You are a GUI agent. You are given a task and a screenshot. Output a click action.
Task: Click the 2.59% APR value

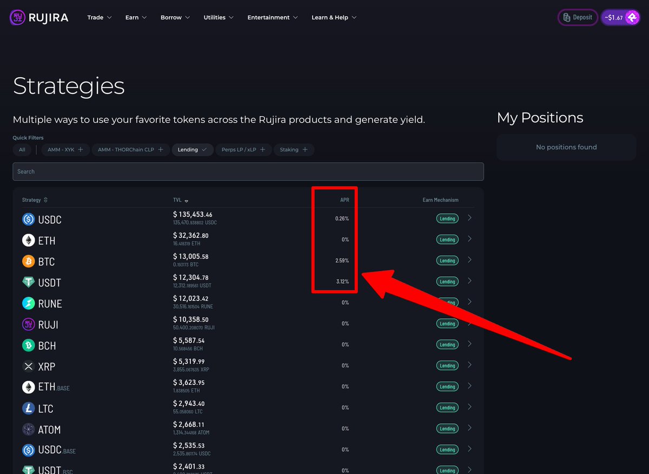click(342, 261)
